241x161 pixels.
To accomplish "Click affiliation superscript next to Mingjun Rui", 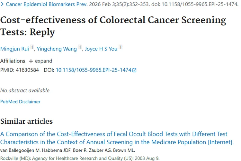I will [32, 48].
